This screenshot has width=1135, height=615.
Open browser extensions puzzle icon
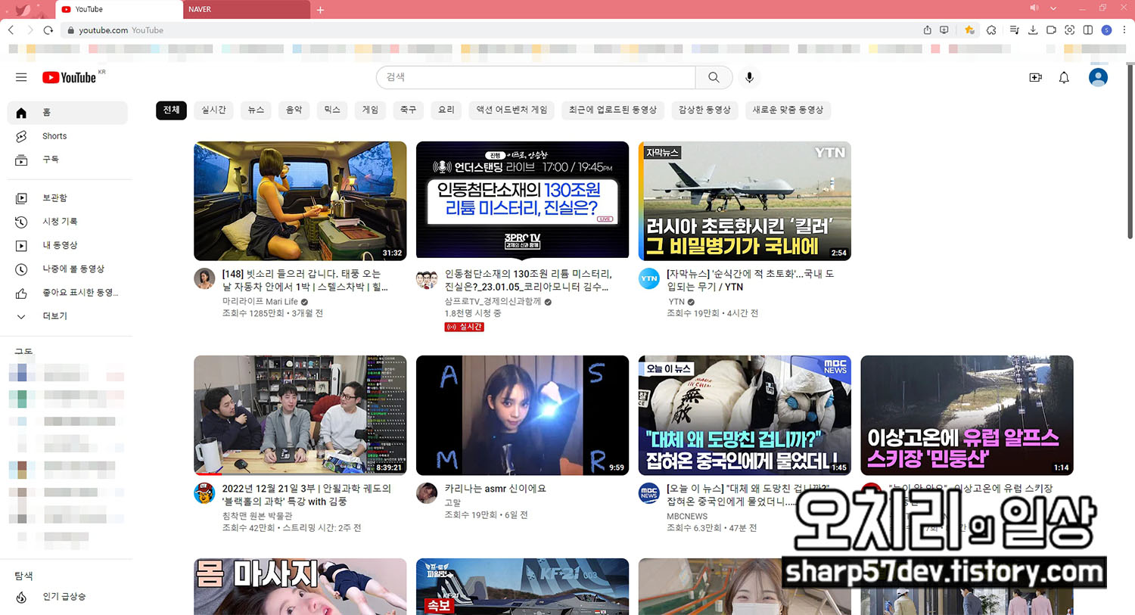click(x=991, y=30)
